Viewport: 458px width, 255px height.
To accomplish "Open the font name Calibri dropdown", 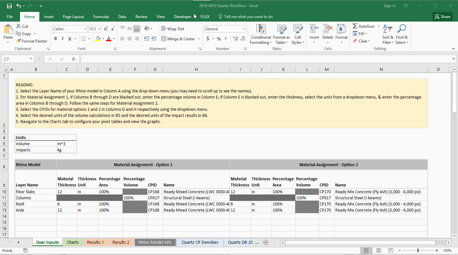I will coord(85,29).
